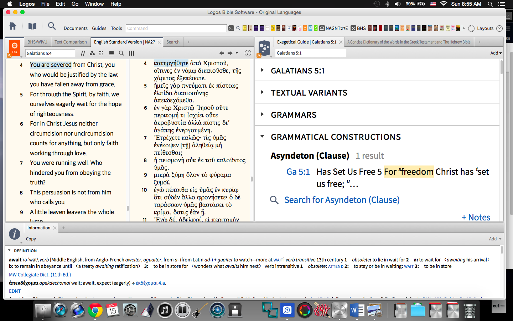Click the sync refresh icon beside Layouts

[x=471, y=28]
